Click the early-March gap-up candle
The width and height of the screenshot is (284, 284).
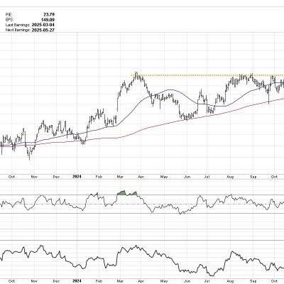click(x=118, y=102)
